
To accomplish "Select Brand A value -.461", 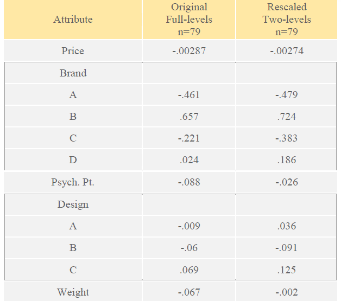I will [189, 95].
